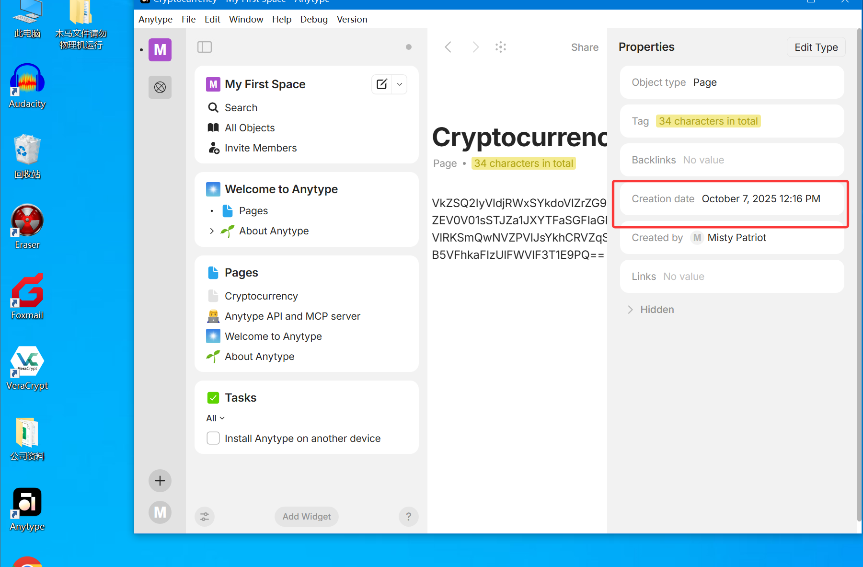The height and width of the screenshot is (567, 863).
Task: Click the Properties panel scrollbar
Action: [x=859, y=276]
